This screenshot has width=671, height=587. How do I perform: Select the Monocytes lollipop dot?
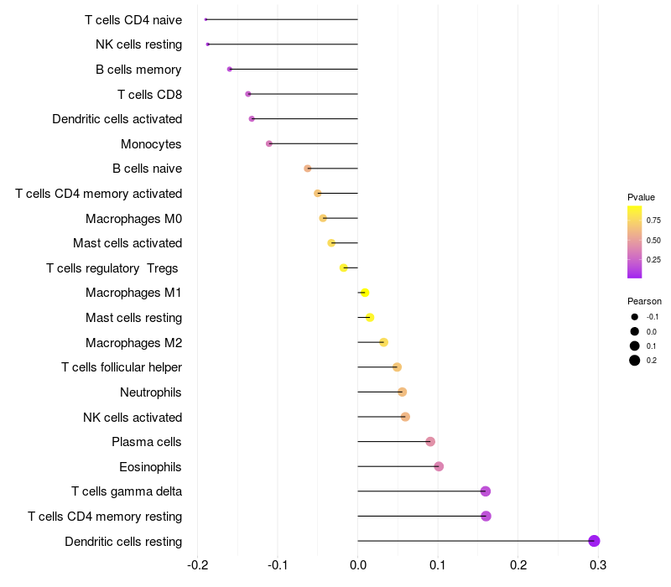pos(268,143)
